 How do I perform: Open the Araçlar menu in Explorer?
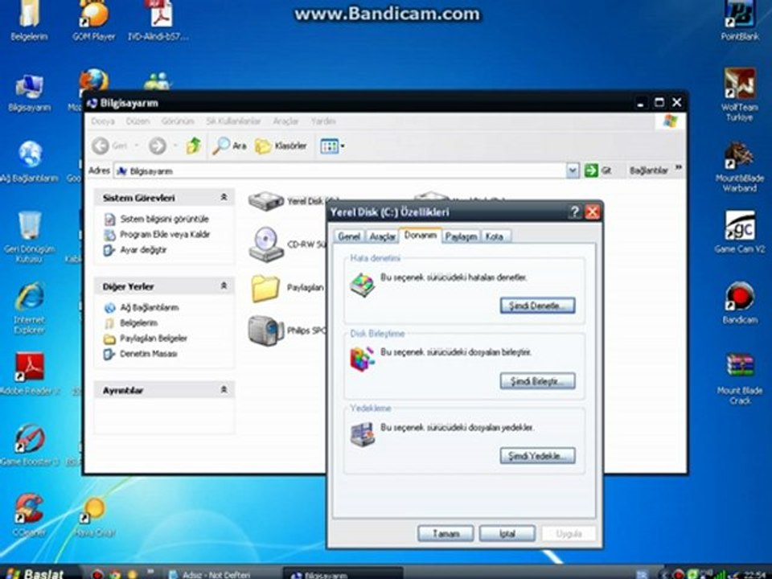point(286,121)
